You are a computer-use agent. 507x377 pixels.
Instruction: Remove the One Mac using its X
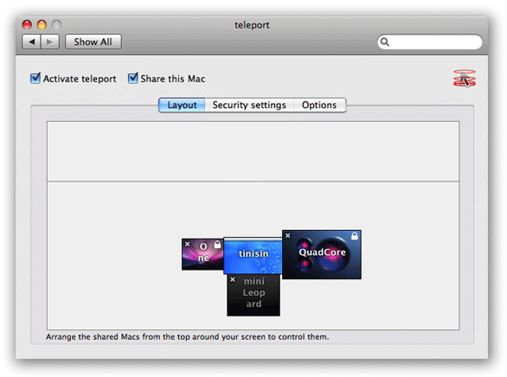click(x=188, y=244)
